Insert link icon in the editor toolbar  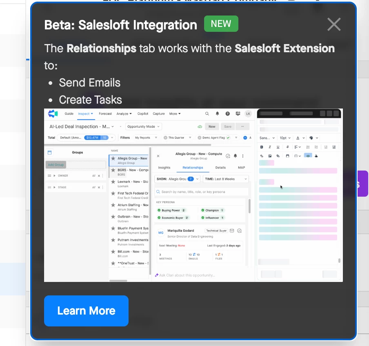click(262, 156)
